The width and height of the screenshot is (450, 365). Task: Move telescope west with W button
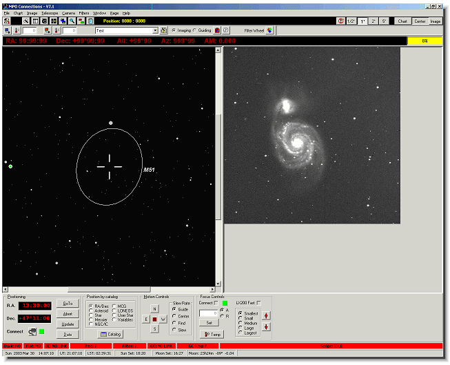pyautogui.click(x=163, y=319)
